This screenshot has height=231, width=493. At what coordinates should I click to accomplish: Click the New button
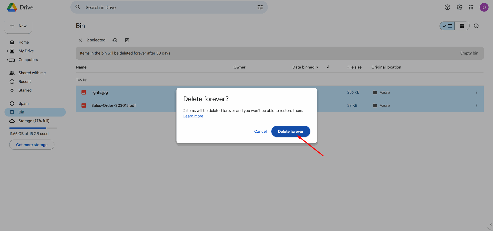click(18, 26)
